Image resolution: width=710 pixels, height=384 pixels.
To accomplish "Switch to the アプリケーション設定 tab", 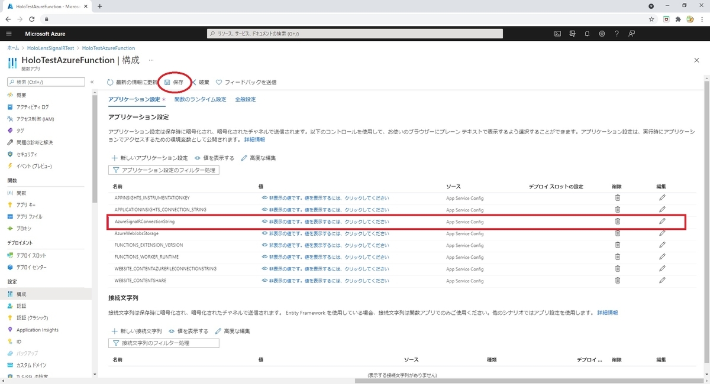I will pyautogui.click(x=134, y=99).
